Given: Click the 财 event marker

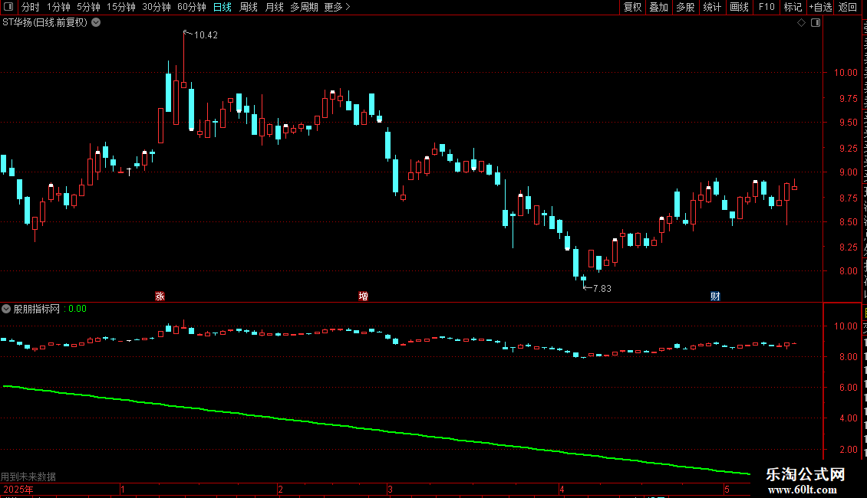Looking at the screenshot, I should 715,297.
